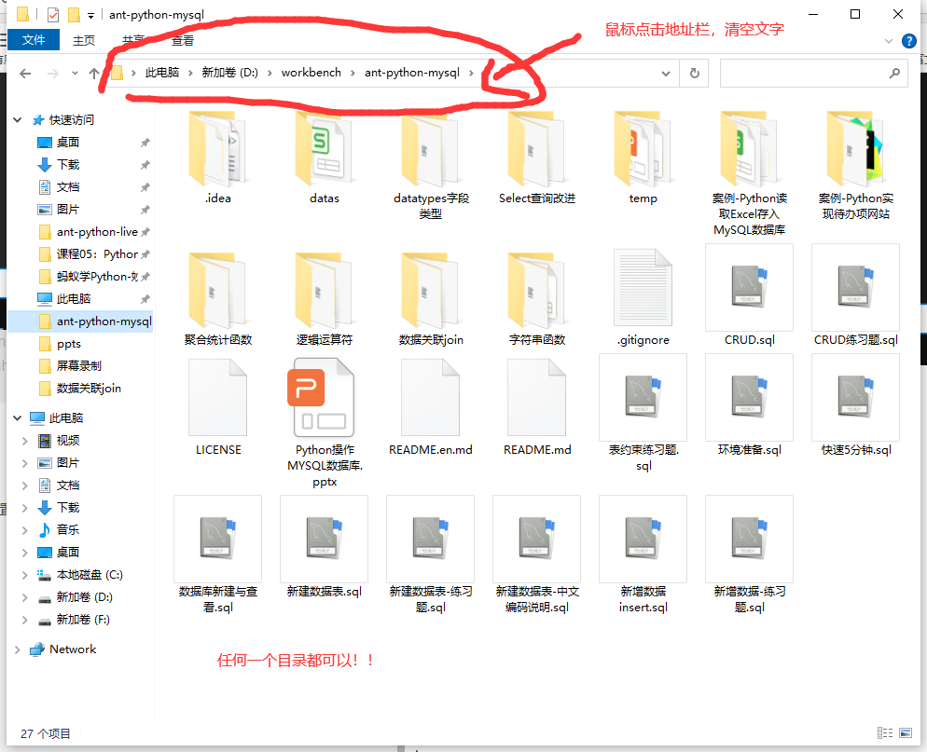
Task: Open recent locations dropdown arrow
Action: (x=75, y=74)
